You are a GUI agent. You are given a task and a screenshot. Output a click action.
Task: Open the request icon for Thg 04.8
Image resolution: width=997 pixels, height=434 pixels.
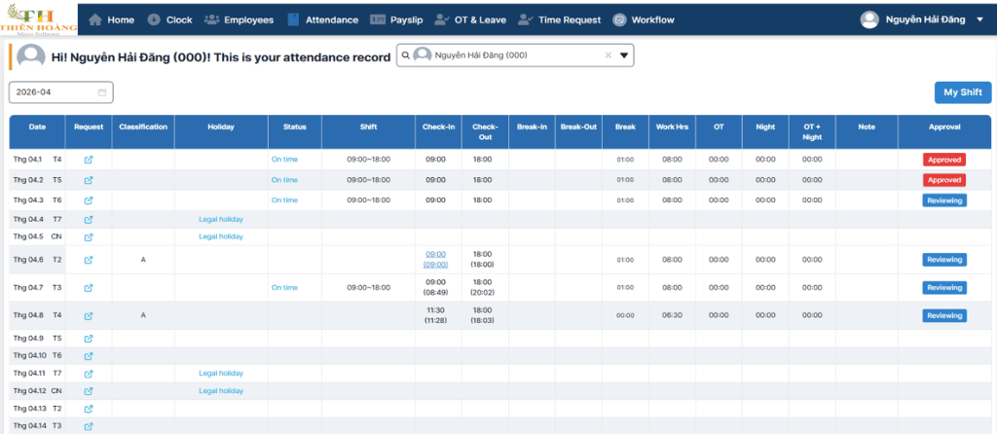coord(89,316)
